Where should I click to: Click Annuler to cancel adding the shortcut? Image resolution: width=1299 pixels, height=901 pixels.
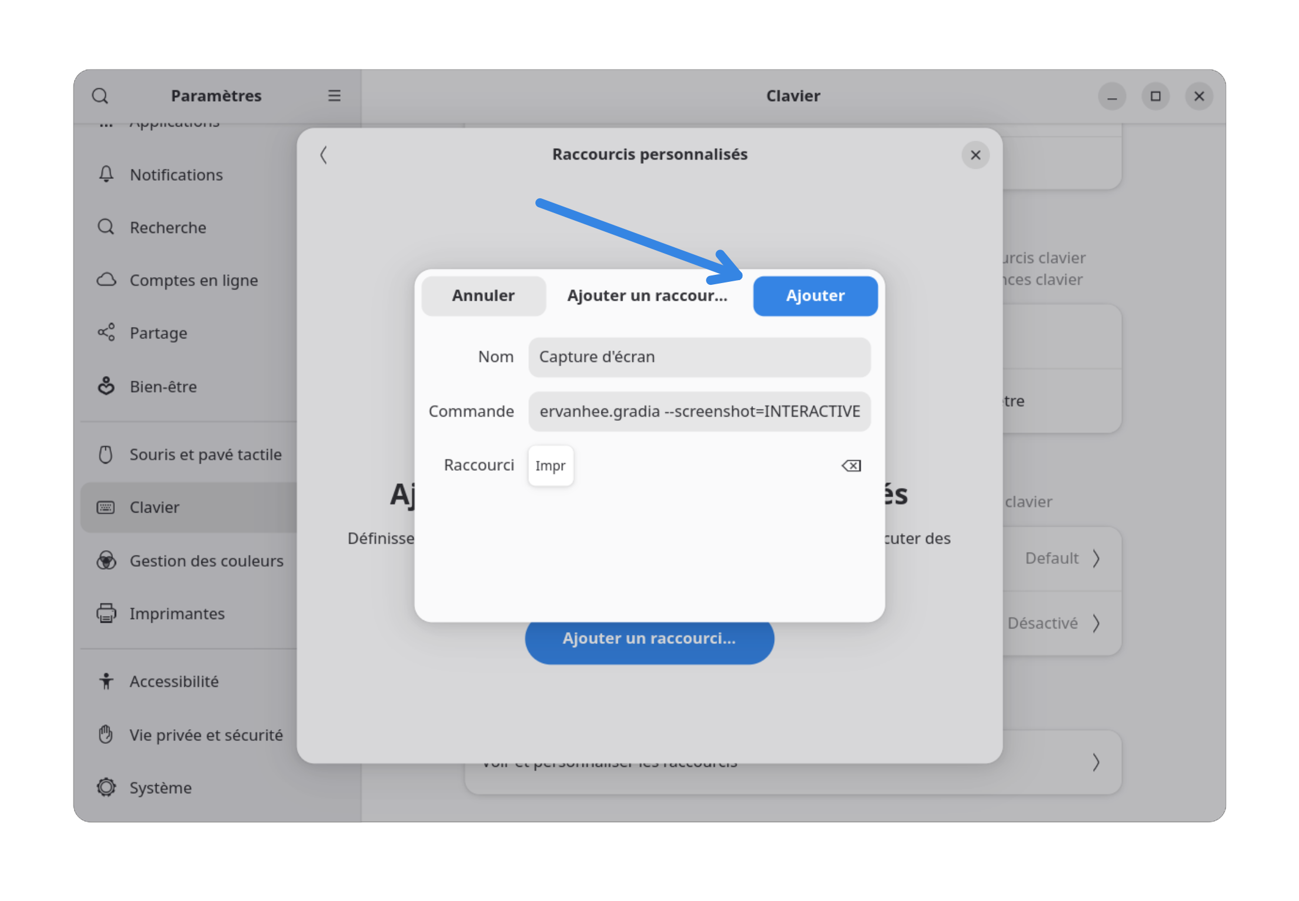tap(483, 295)
